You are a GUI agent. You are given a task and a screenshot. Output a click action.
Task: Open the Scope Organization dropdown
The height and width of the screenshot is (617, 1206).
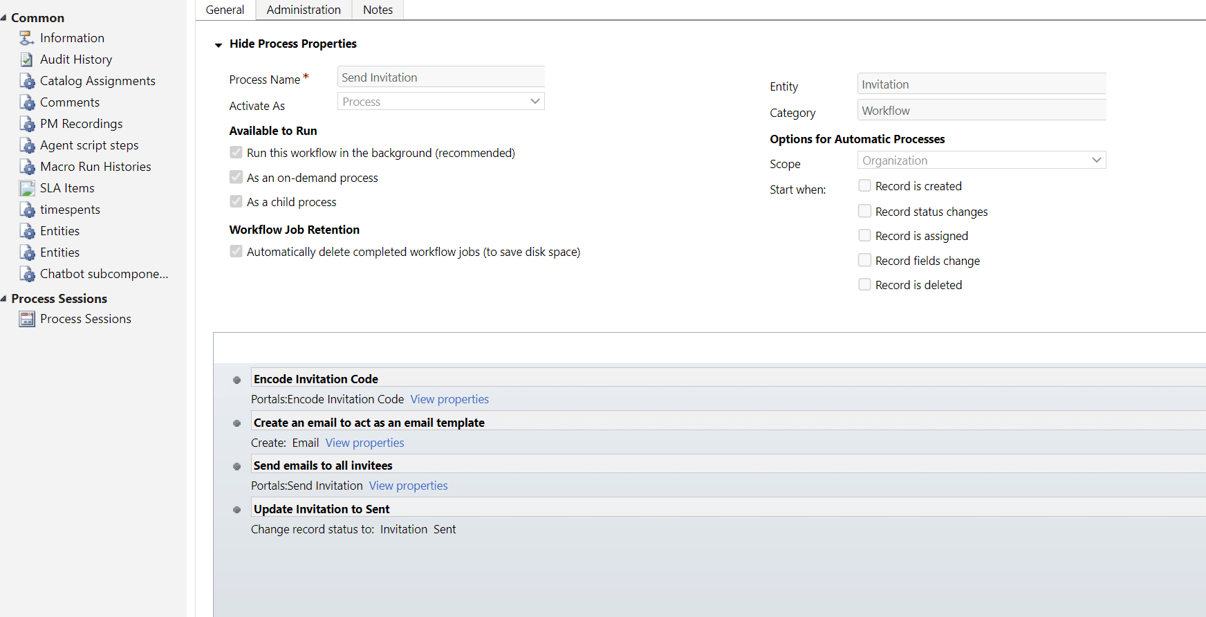[x=982, y=160]
